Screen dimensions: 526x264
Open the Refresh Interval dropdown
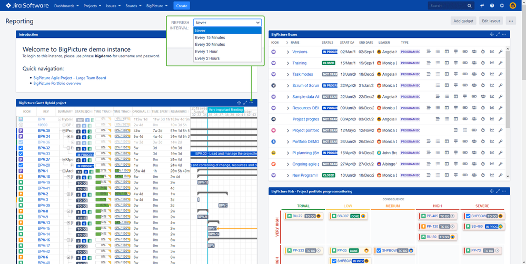(227, 23)
